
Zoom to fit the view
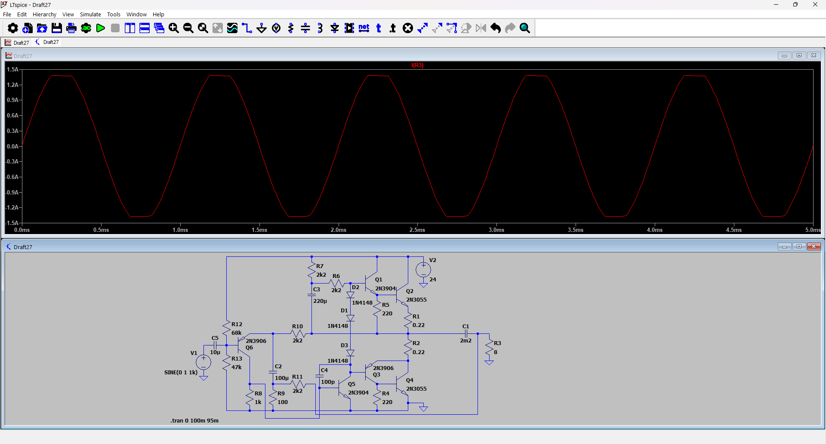pos(203,28)
